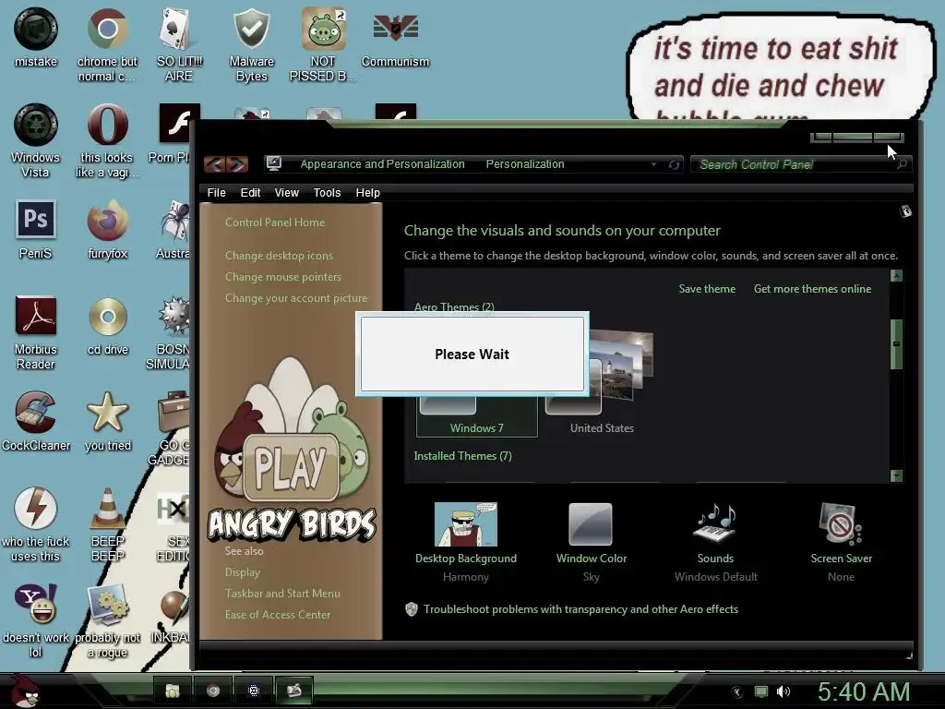This screenshot has width=945, height=709.
Task: Open the Edit menu
Action: (250, 192)
